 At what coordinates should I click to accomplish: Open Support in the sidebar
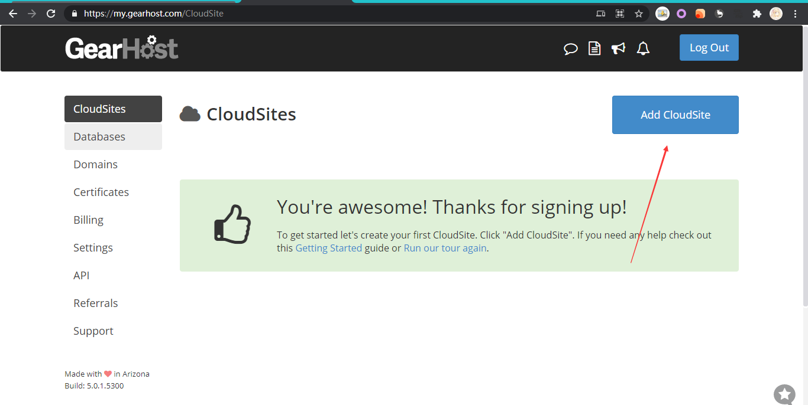coord(113,331)
